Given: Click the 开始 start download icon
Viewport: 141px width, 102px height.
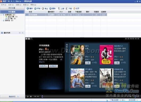Looking at the screenshot, I should pyautogui.click(x=35, y=8).
